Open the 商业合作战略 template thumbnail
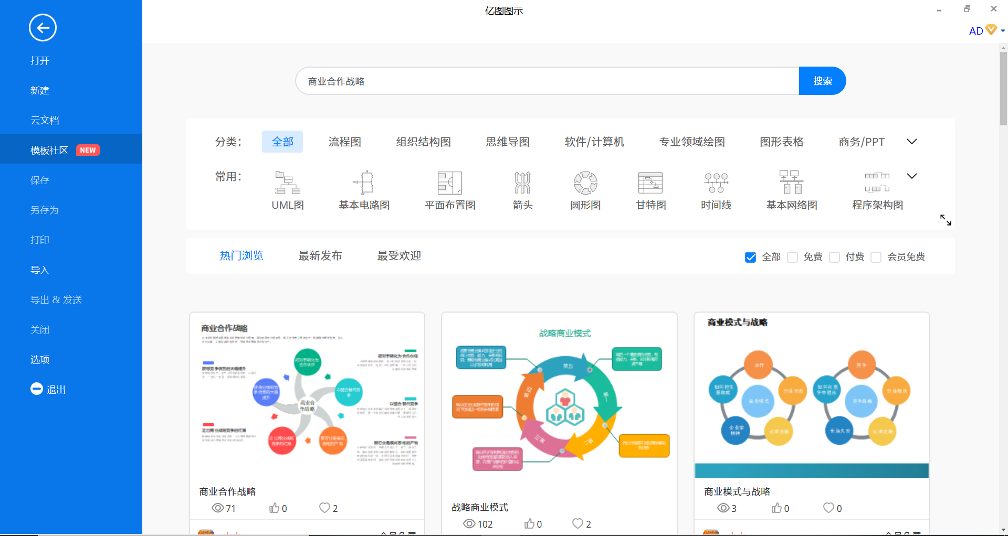This screenshot has height=536, width=1008. pos(307,396)
